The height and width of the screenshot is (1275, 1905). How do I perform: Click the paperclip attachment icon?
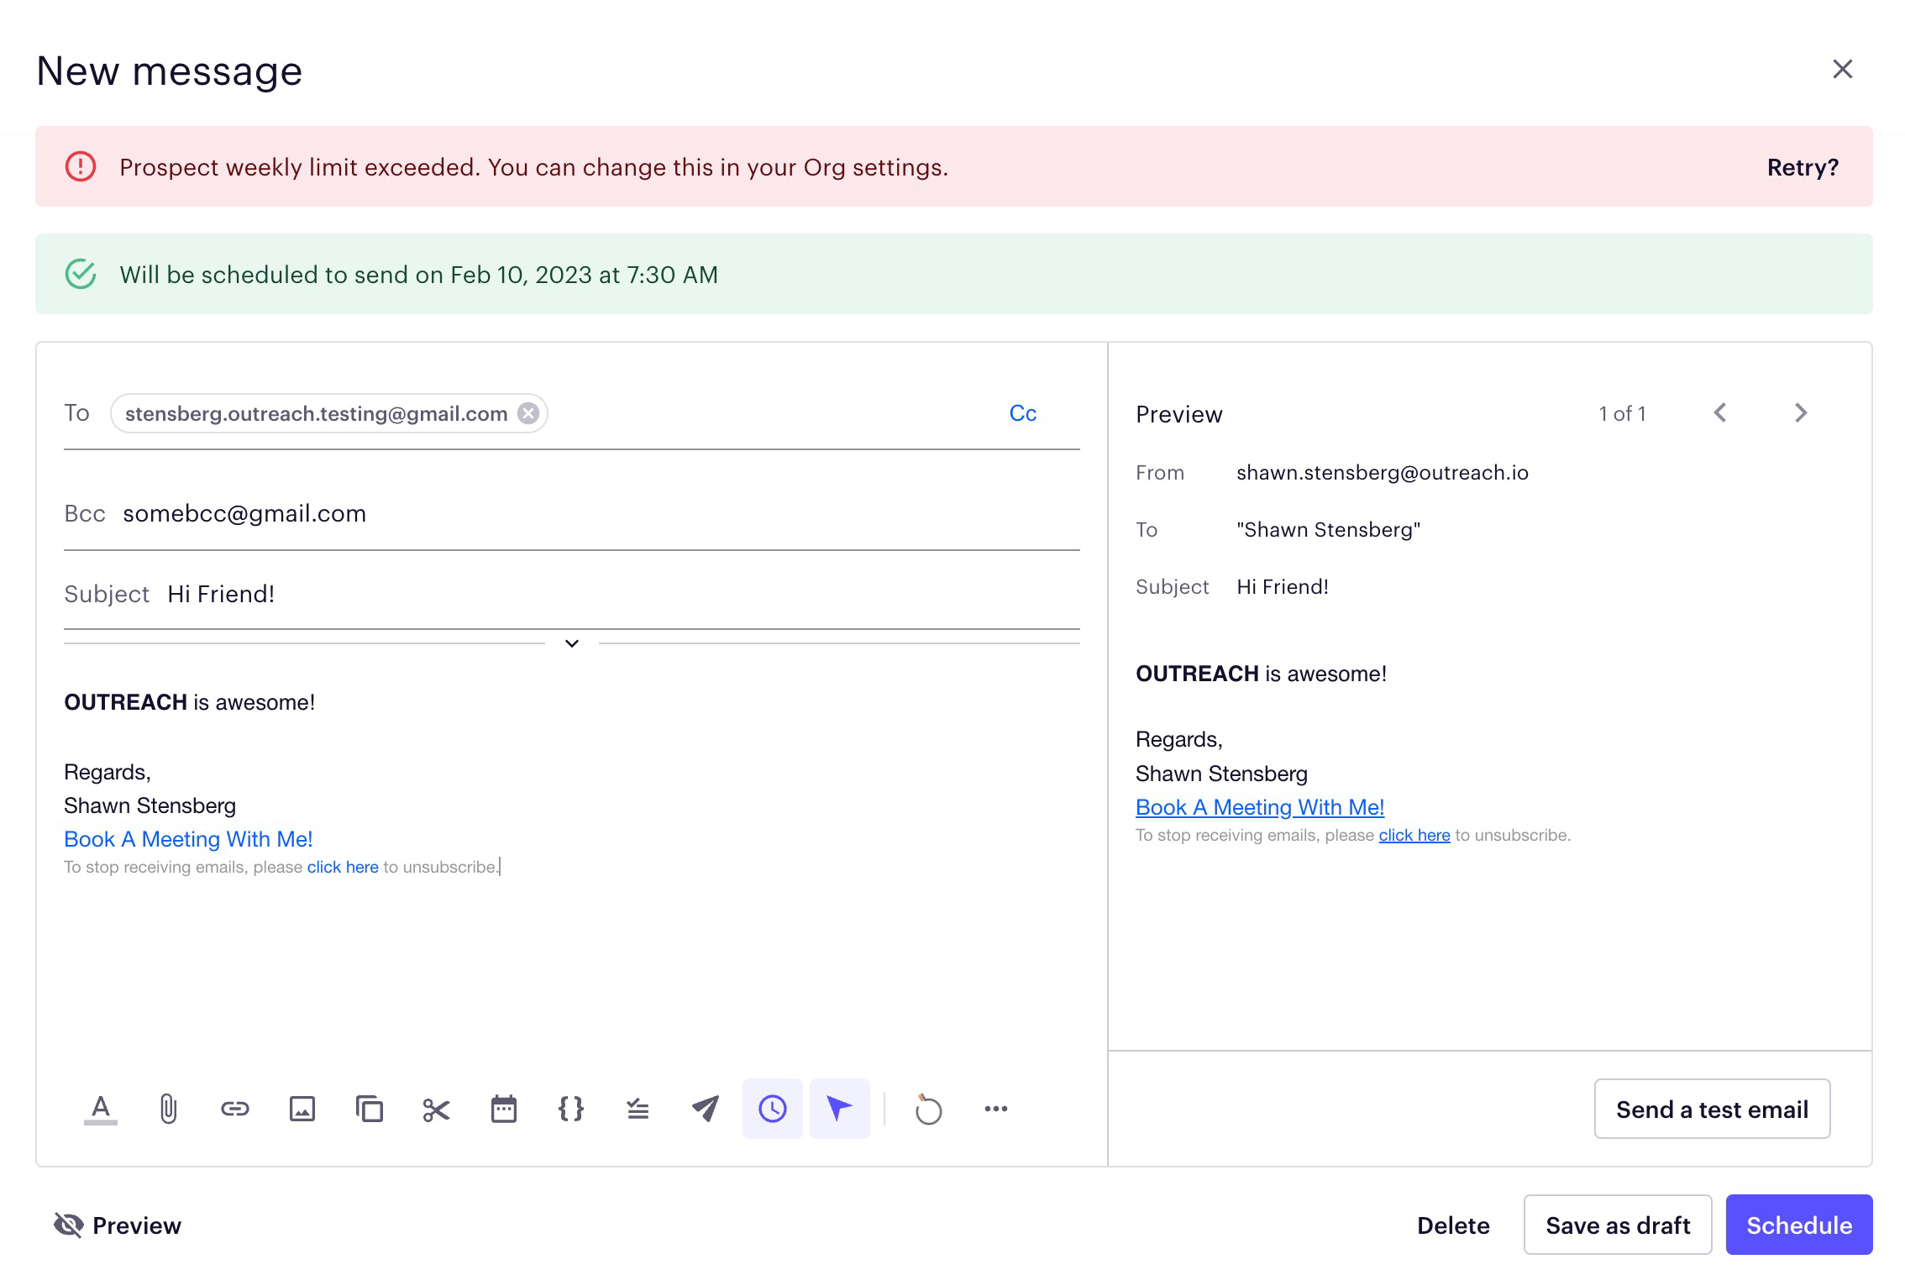(168, 1109)
